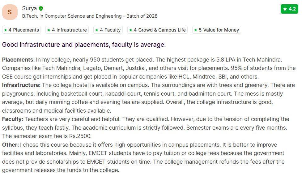Click the B.Tech. Computer Science course text

coord(90,16)
